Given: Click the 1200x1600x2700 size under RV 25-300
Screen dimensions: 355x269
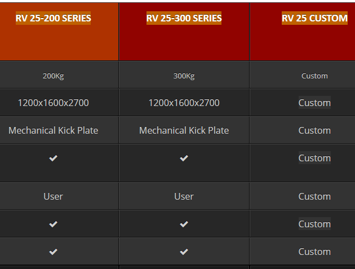Looking at the screenshot, I should click(x=184, y=103).
